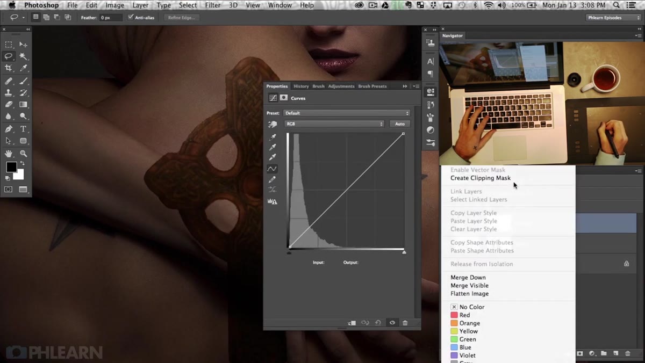The image size is (645, 363).
Task: Click the delete layer trash icon in Layers panel
Action: [627, 353]
